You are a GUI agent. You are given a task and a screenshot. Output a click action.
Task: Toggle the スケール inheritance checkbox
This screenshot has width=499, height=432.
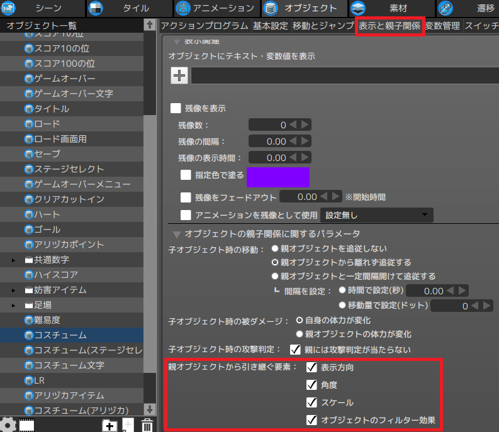click(x=311, y=402)
